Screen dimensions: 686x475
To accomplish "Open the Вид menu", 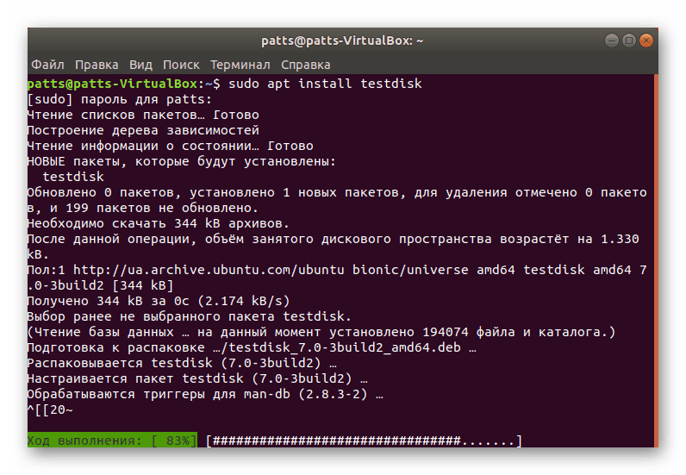I will [x=140, y=65].
